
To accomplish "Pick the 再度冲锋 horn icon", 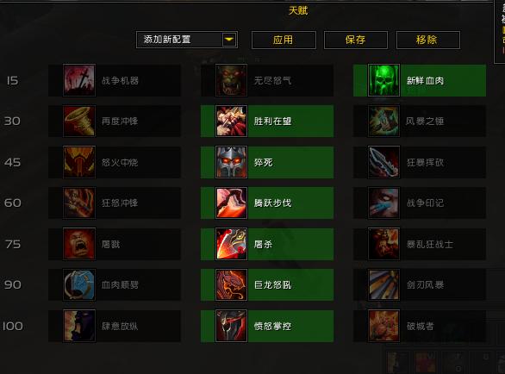I will tap(79, 122).
